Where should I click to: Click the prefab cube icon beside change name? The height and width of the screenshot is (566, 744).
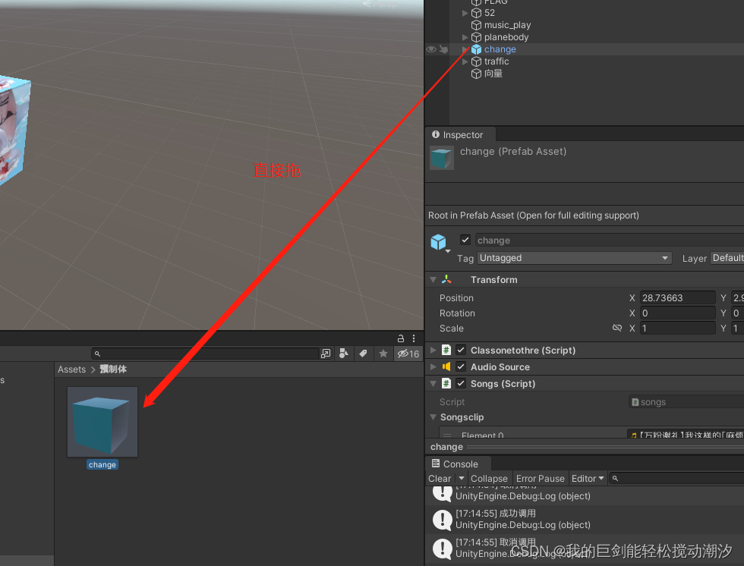click(439, 241)
